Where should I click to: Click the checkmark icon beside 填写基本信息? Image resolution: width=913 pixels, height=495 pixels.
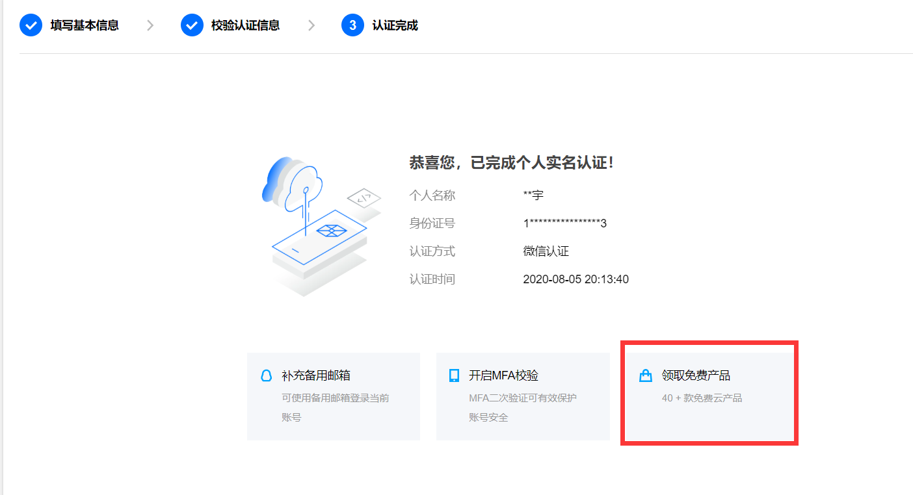(x=31, y=25)
